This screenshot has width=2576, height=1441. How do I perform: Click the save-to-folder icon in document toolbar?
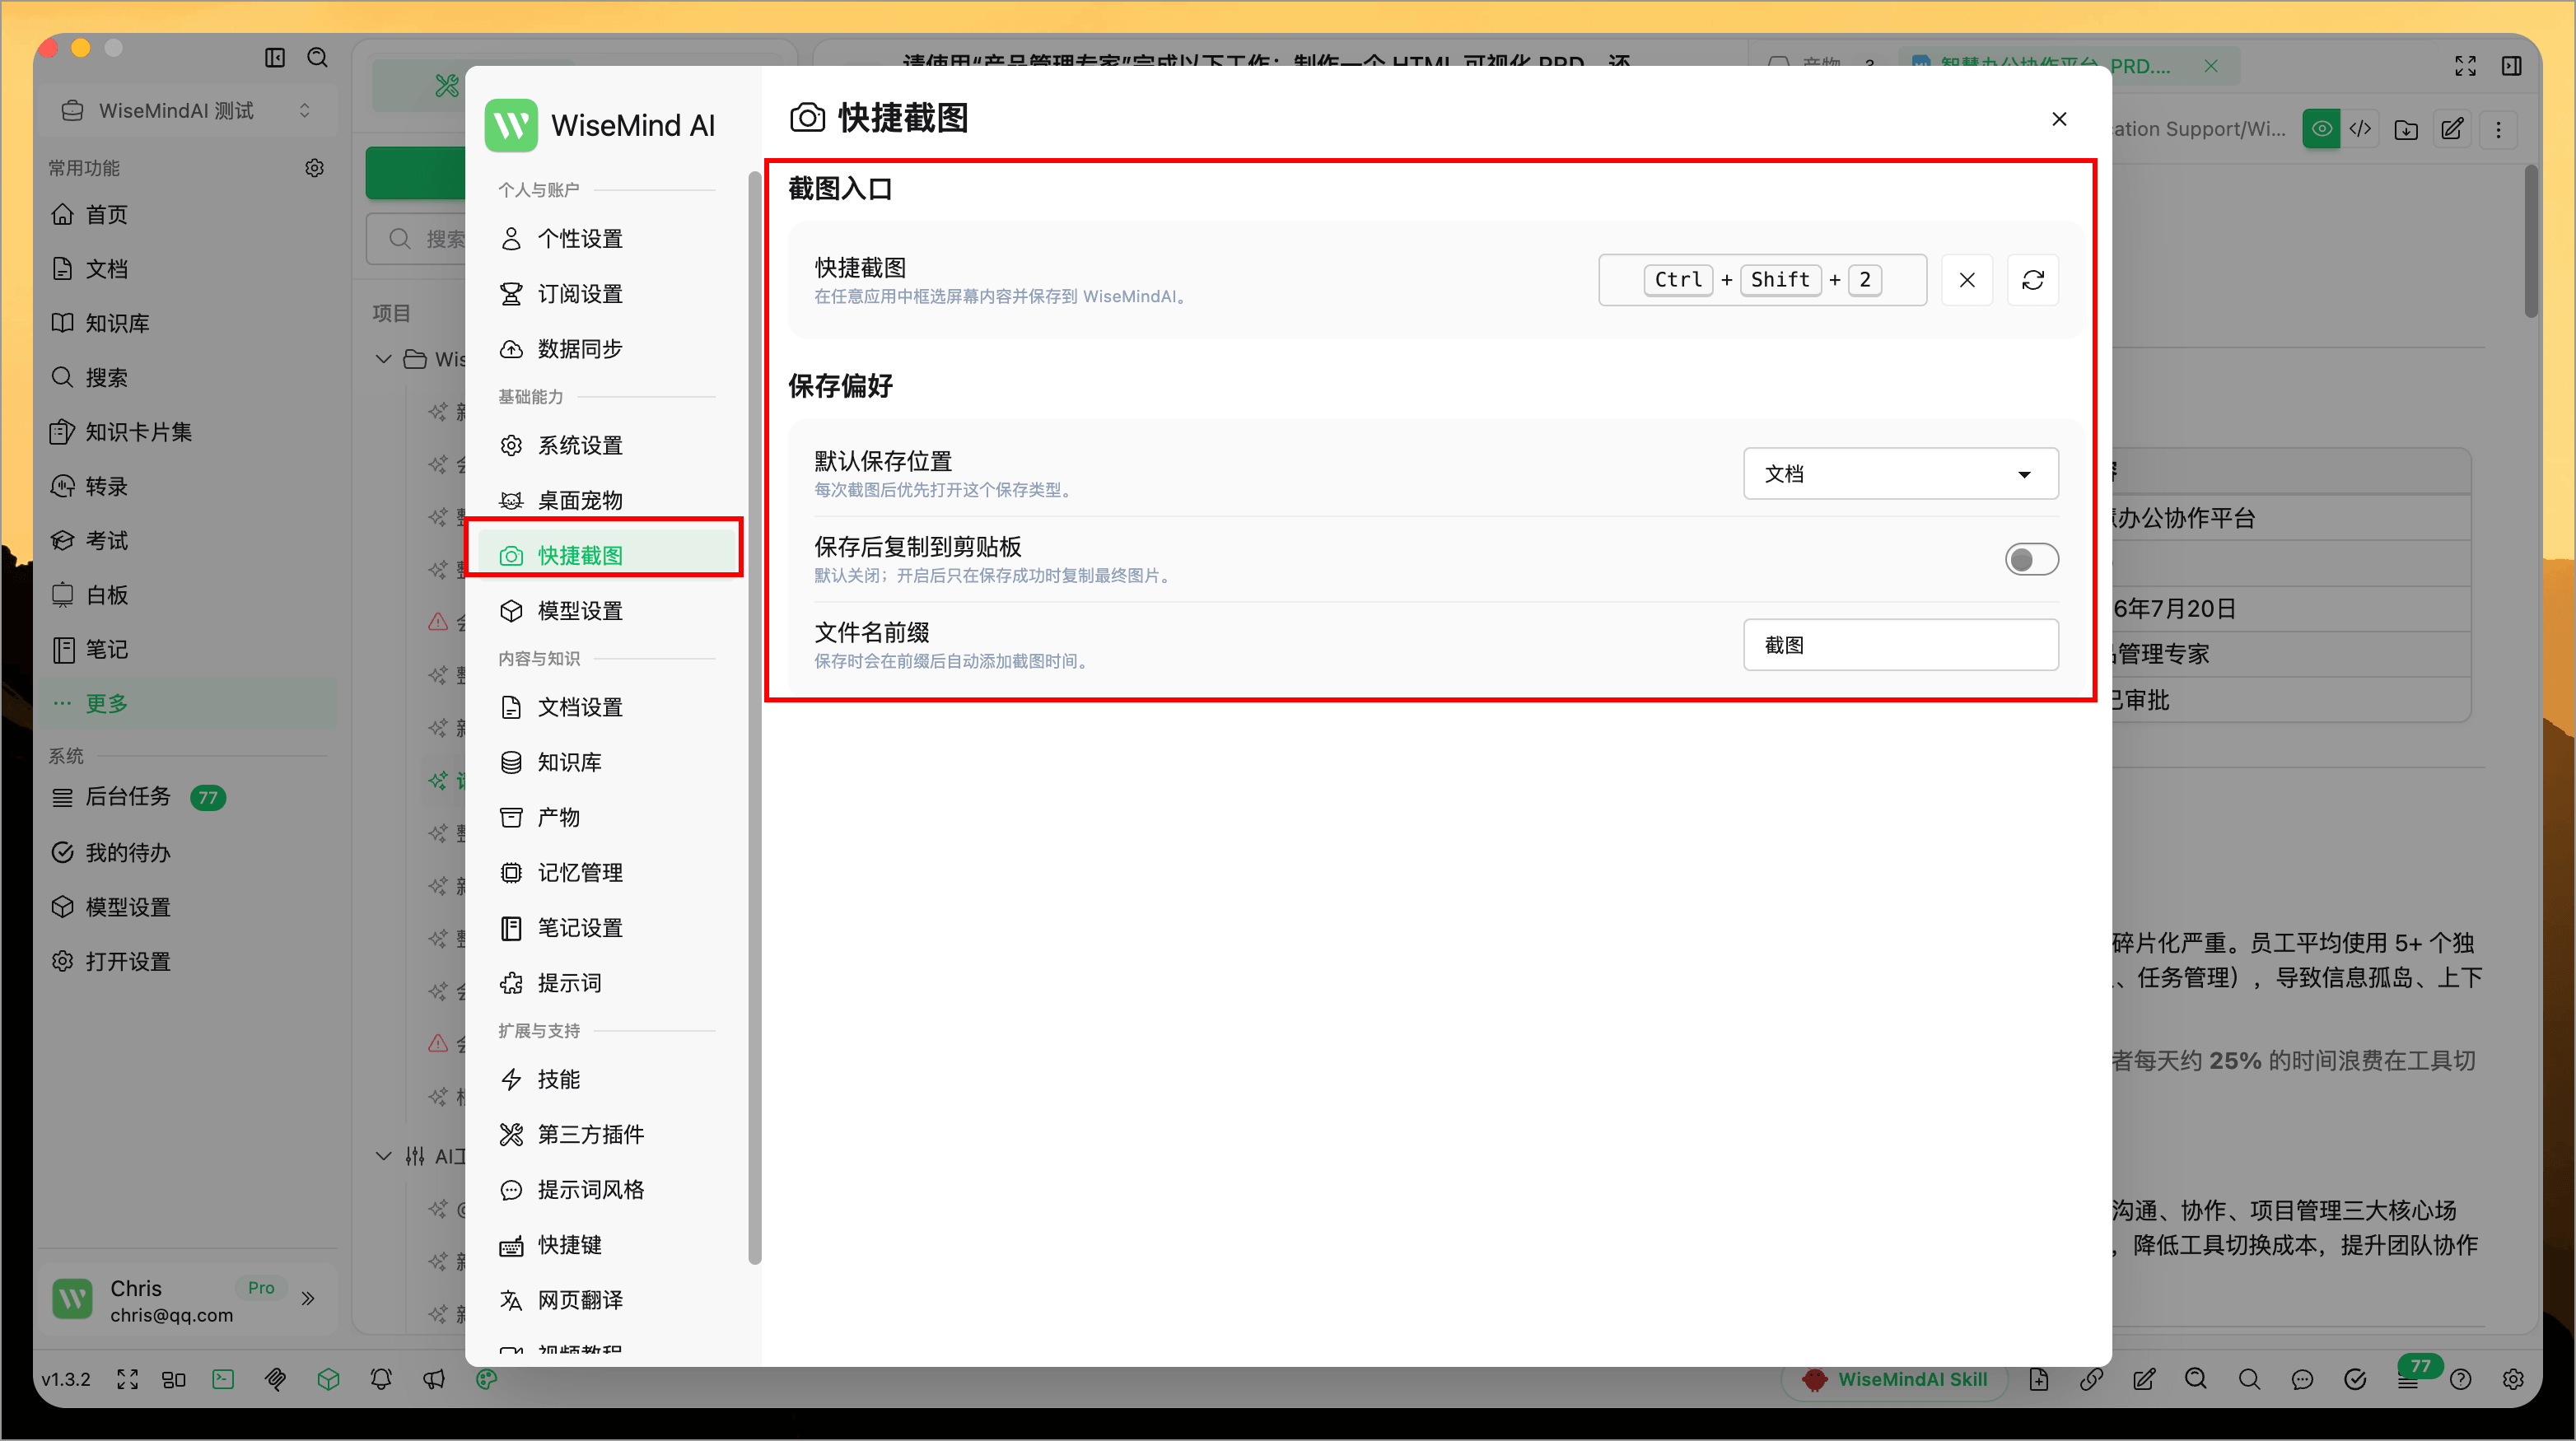coord(2406,129)
